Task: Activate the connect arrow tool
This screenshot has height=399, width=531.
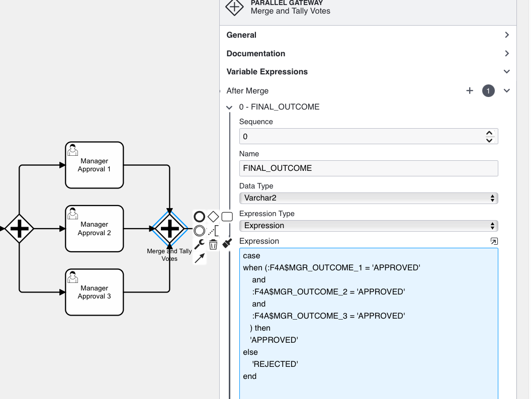Action: point(200,258)
